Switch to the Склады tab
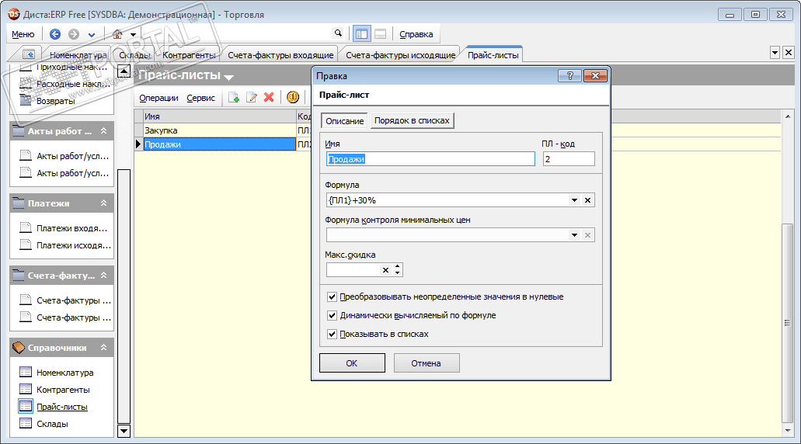This screenshot has width=801, height=444. [134, 55]
